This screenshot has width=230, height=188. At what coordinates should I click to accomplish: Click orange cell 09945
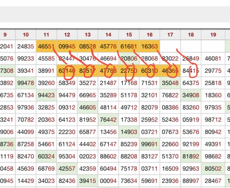pyautogui.click(x=67, y=46)
